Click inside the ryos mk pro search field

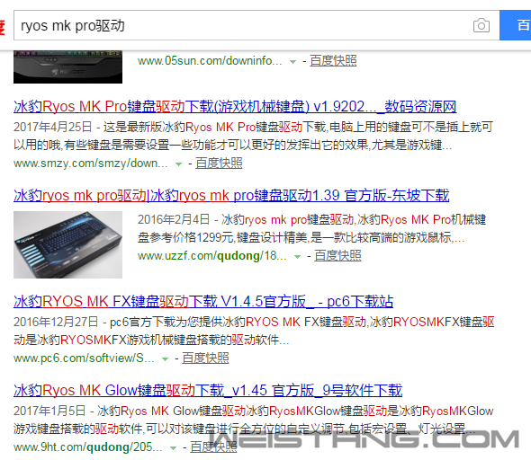pos(242,25)
